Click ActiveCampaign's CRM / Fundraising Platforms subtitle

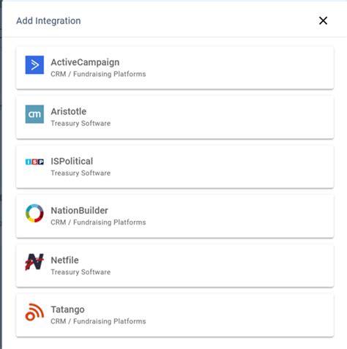pyautogui.click(x=98, y=74)
